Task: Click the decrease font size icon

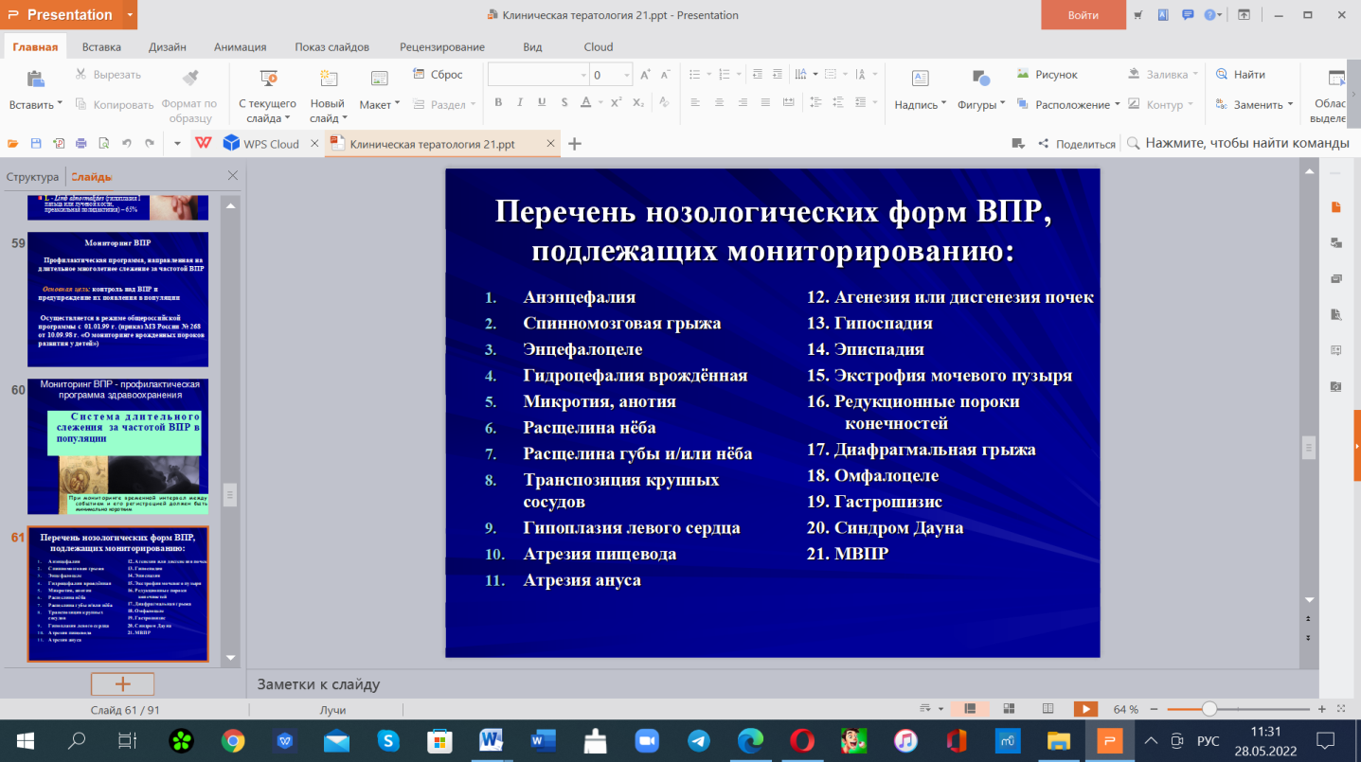Action: pyautogui.click(x=668, y=75)
